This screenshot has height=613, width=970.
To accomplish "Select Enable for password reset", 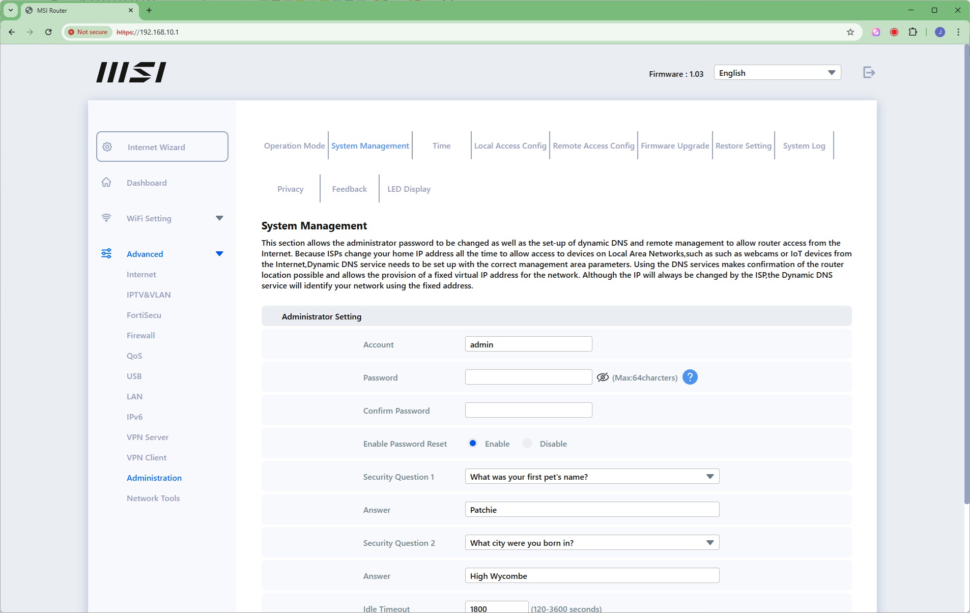I will pos(473,444).
